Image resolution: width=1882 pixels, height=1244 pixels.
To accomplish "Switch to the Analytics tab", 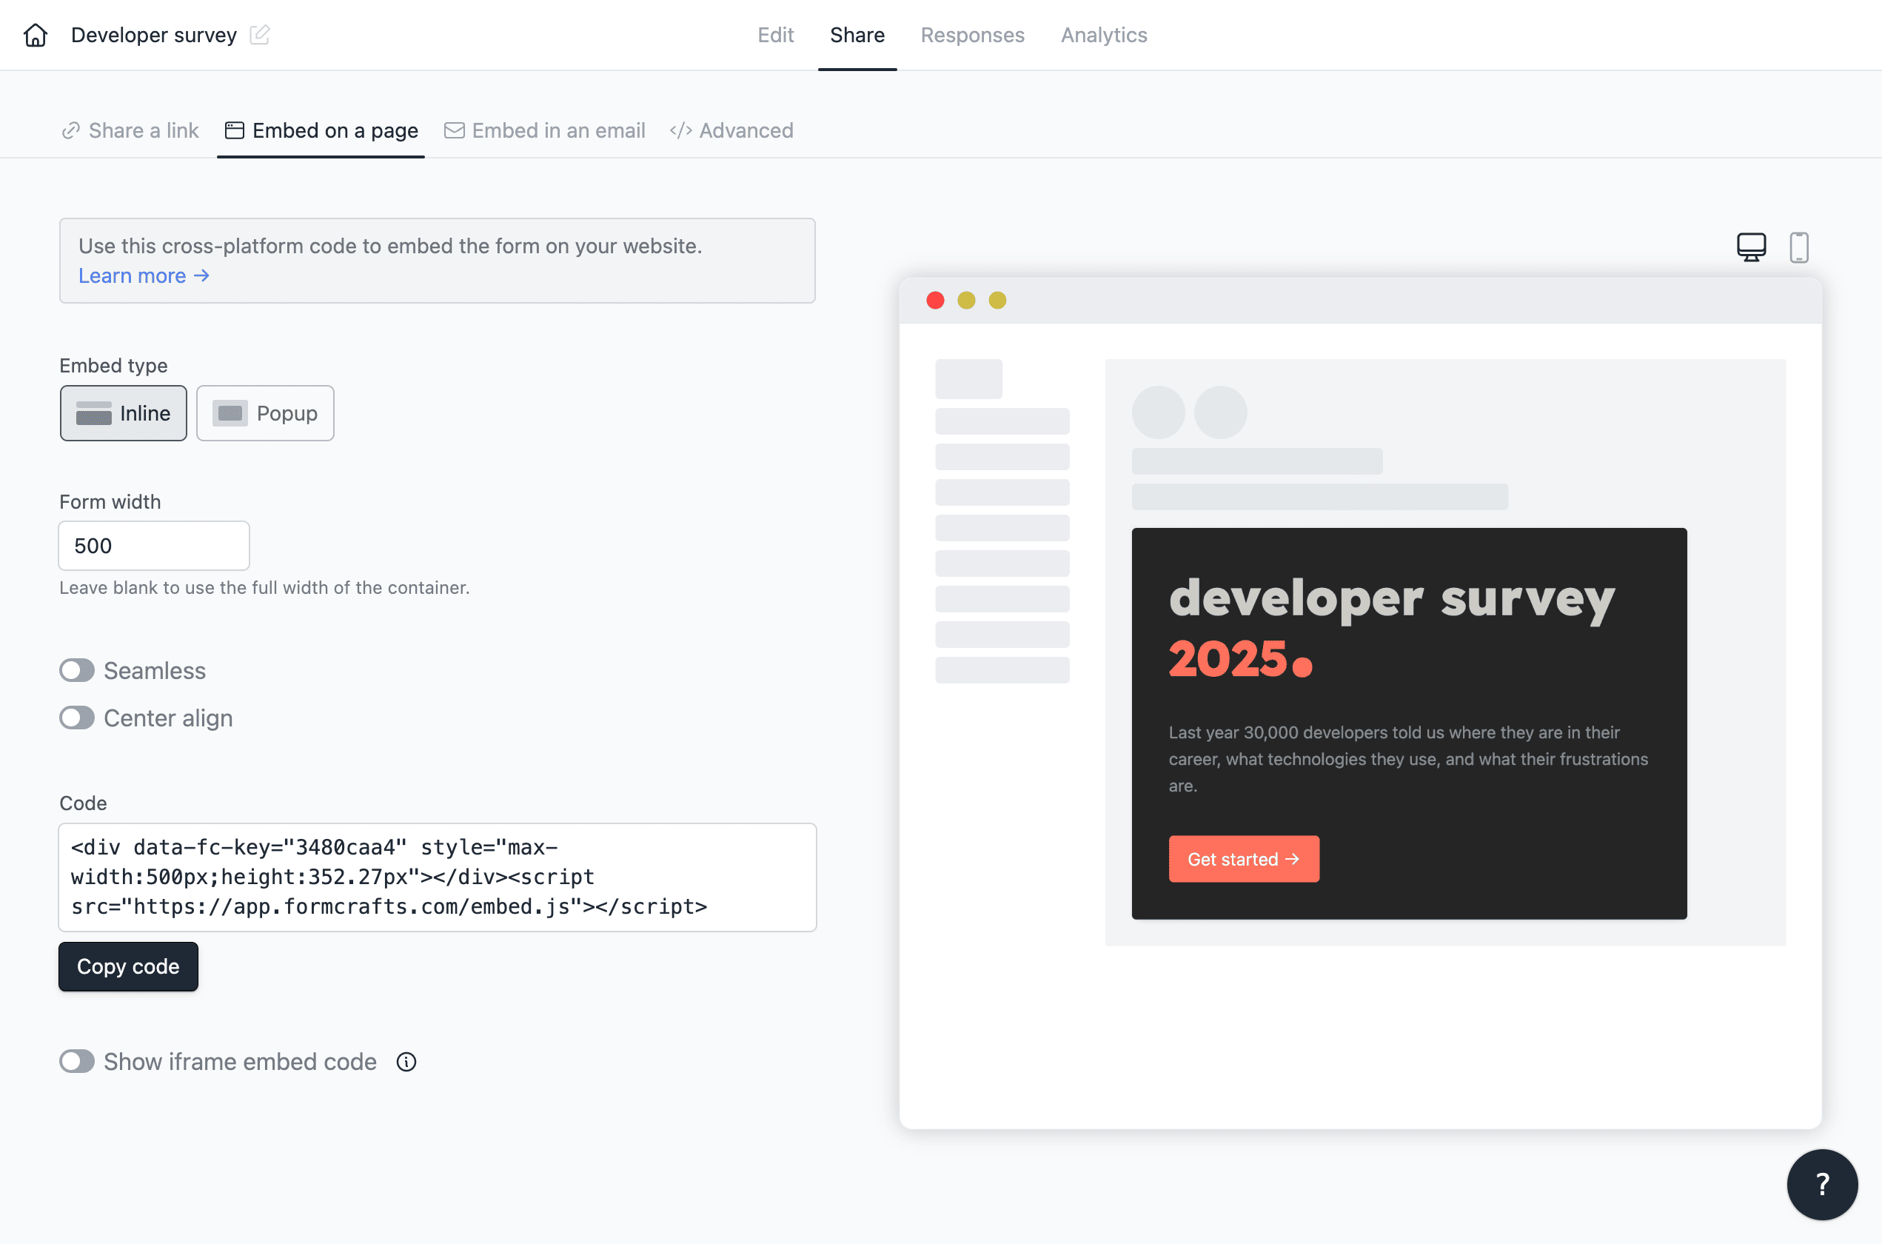I will click(x=1105, y=35).
